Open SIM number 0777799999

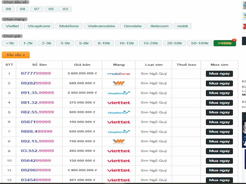pyautogui.click(x=36, y=73)
